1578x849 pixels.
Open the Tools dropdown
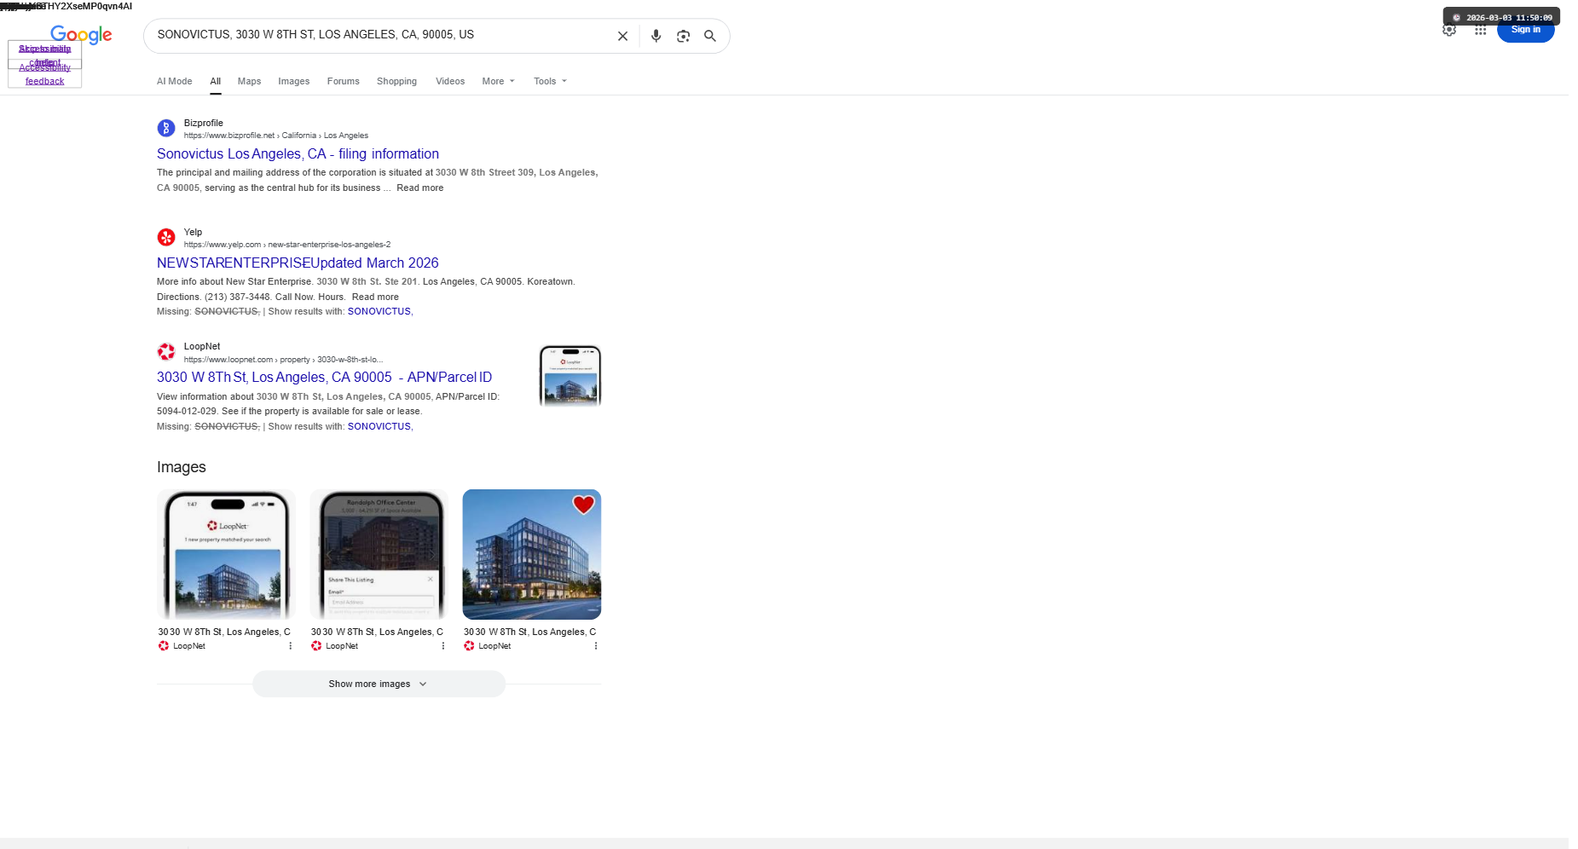point(551,82)
